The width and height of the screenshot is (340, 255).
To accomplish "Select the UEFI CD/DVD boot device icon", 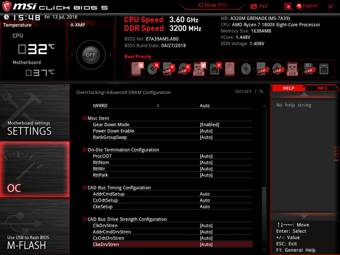I will click(153, 69).
